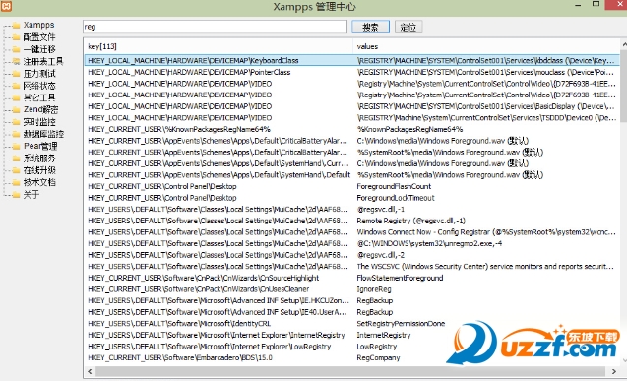The image size is (627, 381).
Task: Click the 压力测试 folder icon
Action: click(x=16, y=74)
